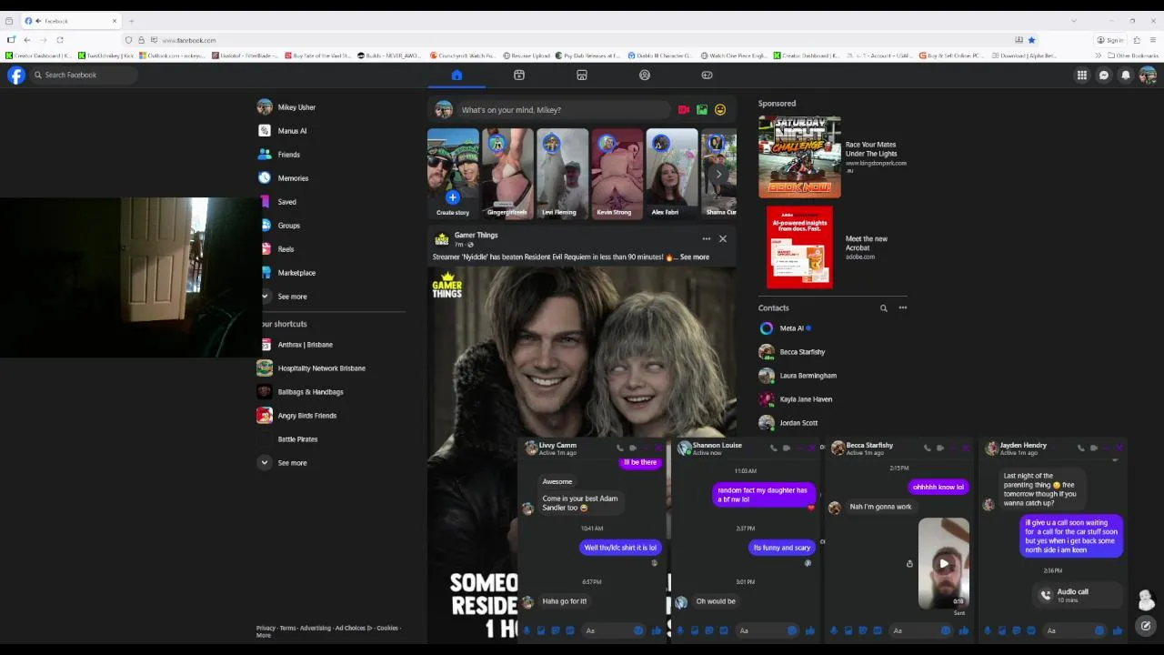Hide the Gamer Things post with X
This screenshot has height=655, width=1164.
point(723,239)
